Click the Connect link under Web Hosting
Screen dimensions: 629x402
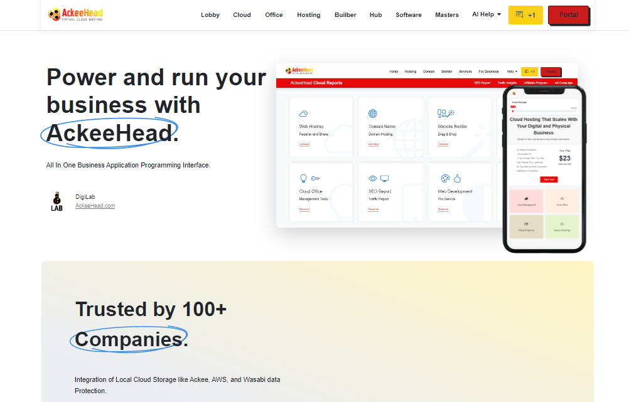pos(304,144)
